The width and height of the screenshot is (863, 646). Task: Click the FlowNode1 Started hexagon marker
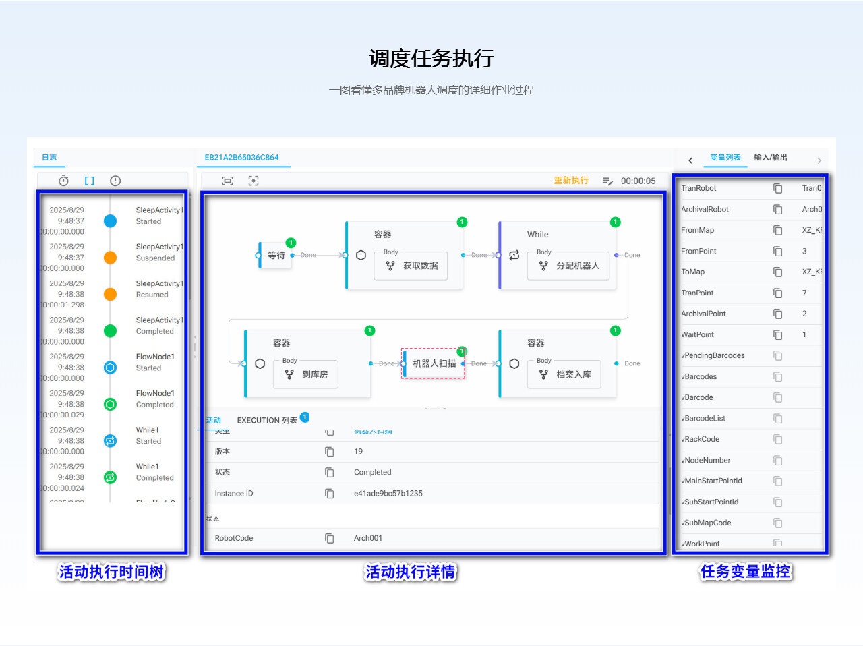coord(110,368)
